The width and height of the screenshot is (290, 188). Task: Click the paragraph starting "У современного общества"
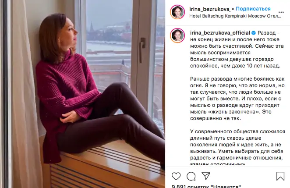(237, 148)
